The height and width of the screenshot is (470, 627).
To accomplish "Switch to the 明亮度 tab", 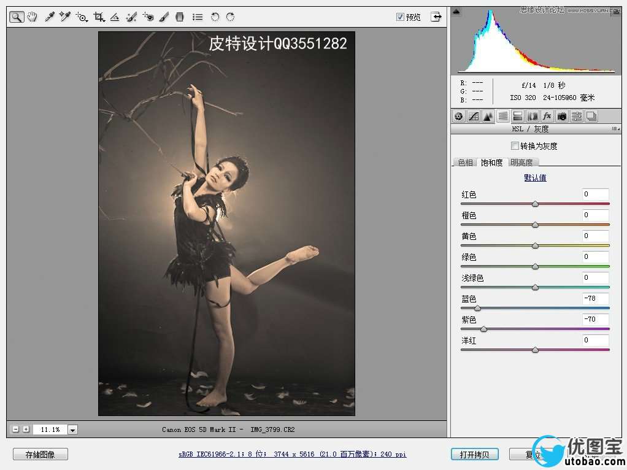I will (521, 163).
